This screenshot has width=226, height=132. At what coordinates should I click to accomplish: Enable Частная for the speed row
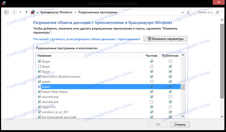152,81
